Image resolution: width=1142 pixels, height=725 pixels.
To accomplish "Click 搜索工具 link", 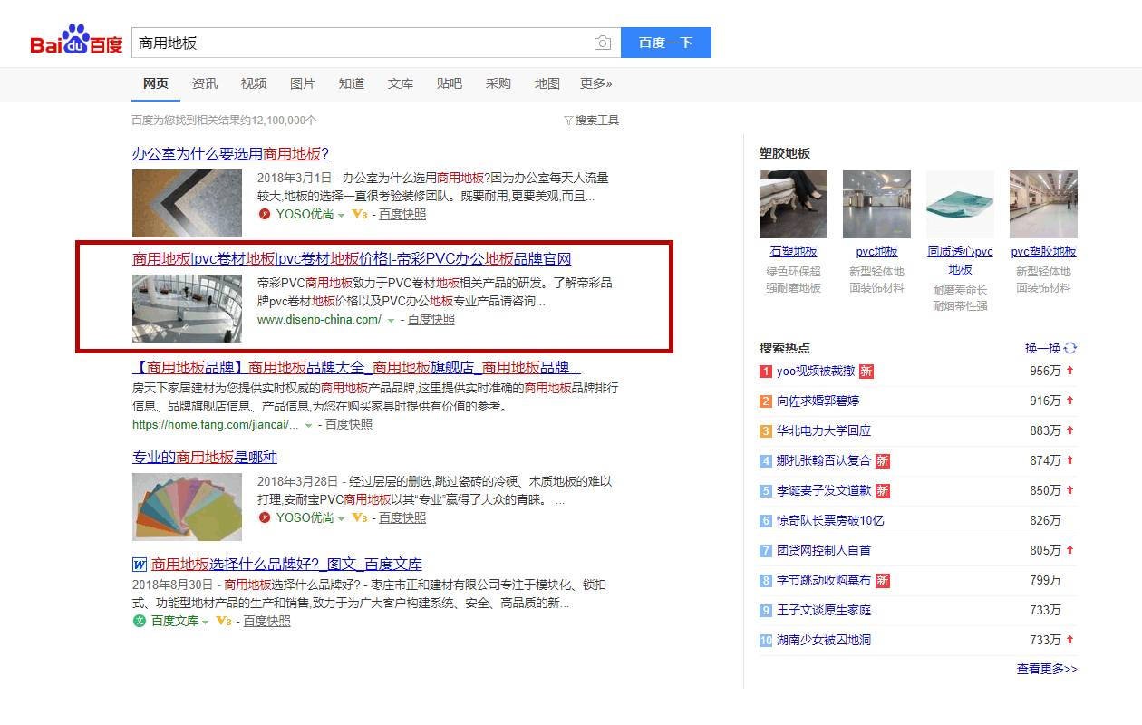I will tap(597, 121).
